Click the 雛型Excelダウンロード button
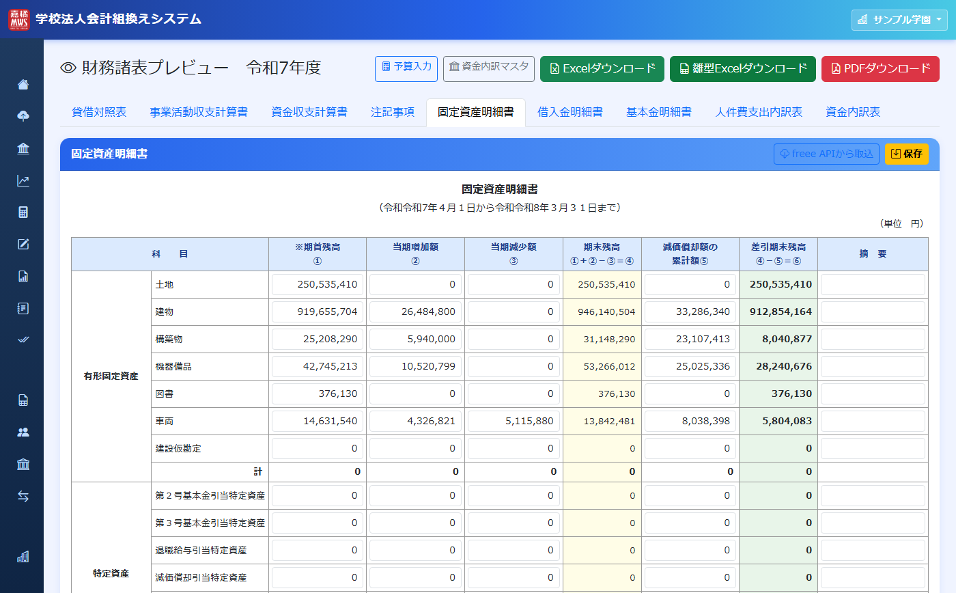Screen dimensions: 956x593 [x=743, y=68]
